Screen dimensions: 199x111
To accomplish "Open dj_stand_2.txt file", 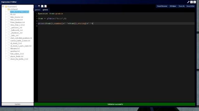I will [16, 43].
